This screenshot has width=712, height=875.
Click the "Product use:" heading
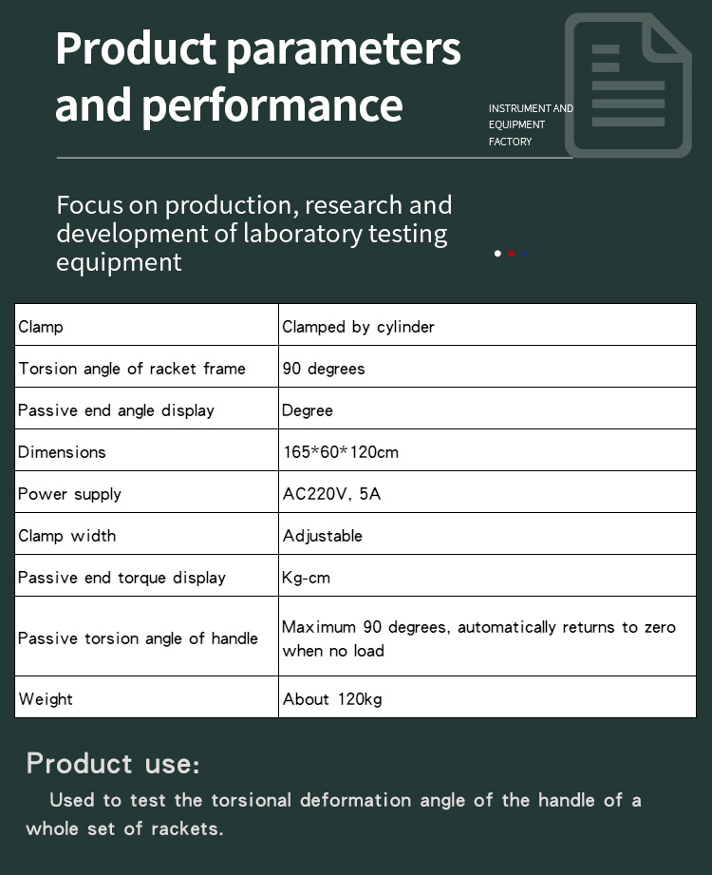113,764
